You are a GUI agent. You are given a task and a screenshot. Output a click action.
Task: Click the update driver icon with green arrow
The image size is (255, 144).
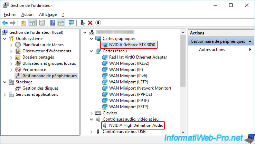tap(83, 23)
